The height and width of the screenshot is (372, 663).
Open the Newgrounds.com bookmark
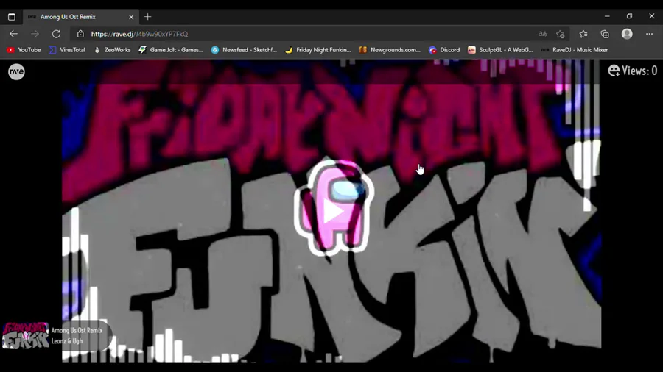tap(390, 50)
